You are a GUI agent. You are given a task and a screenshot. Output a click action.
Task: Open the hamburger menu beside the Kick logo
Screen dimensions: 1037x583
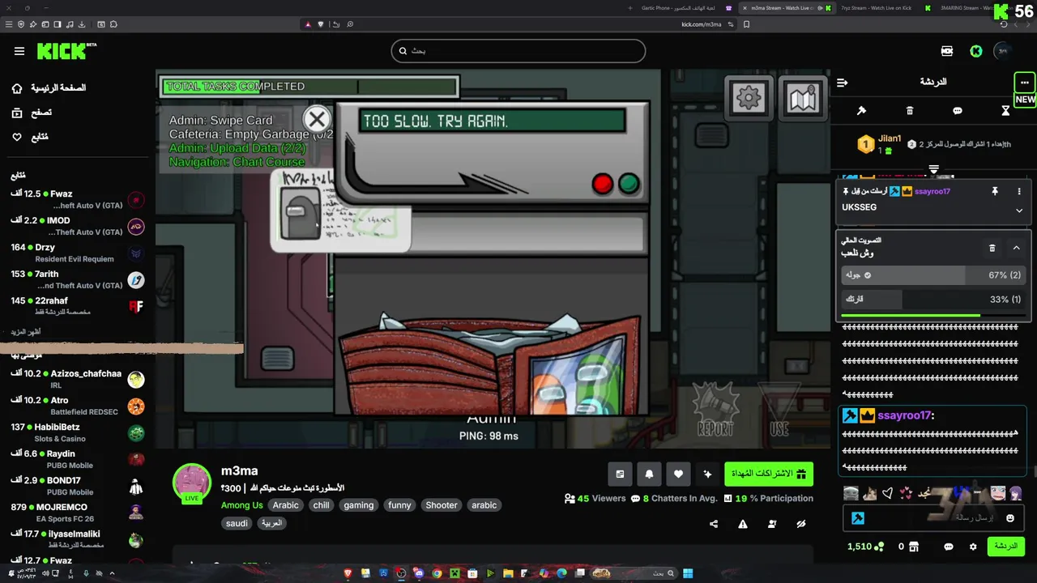[x=19, y=51]
